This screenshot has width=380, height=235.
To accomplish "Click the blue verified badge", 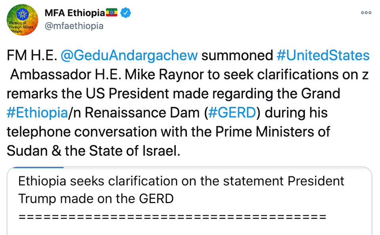I will tap(126, 13).
